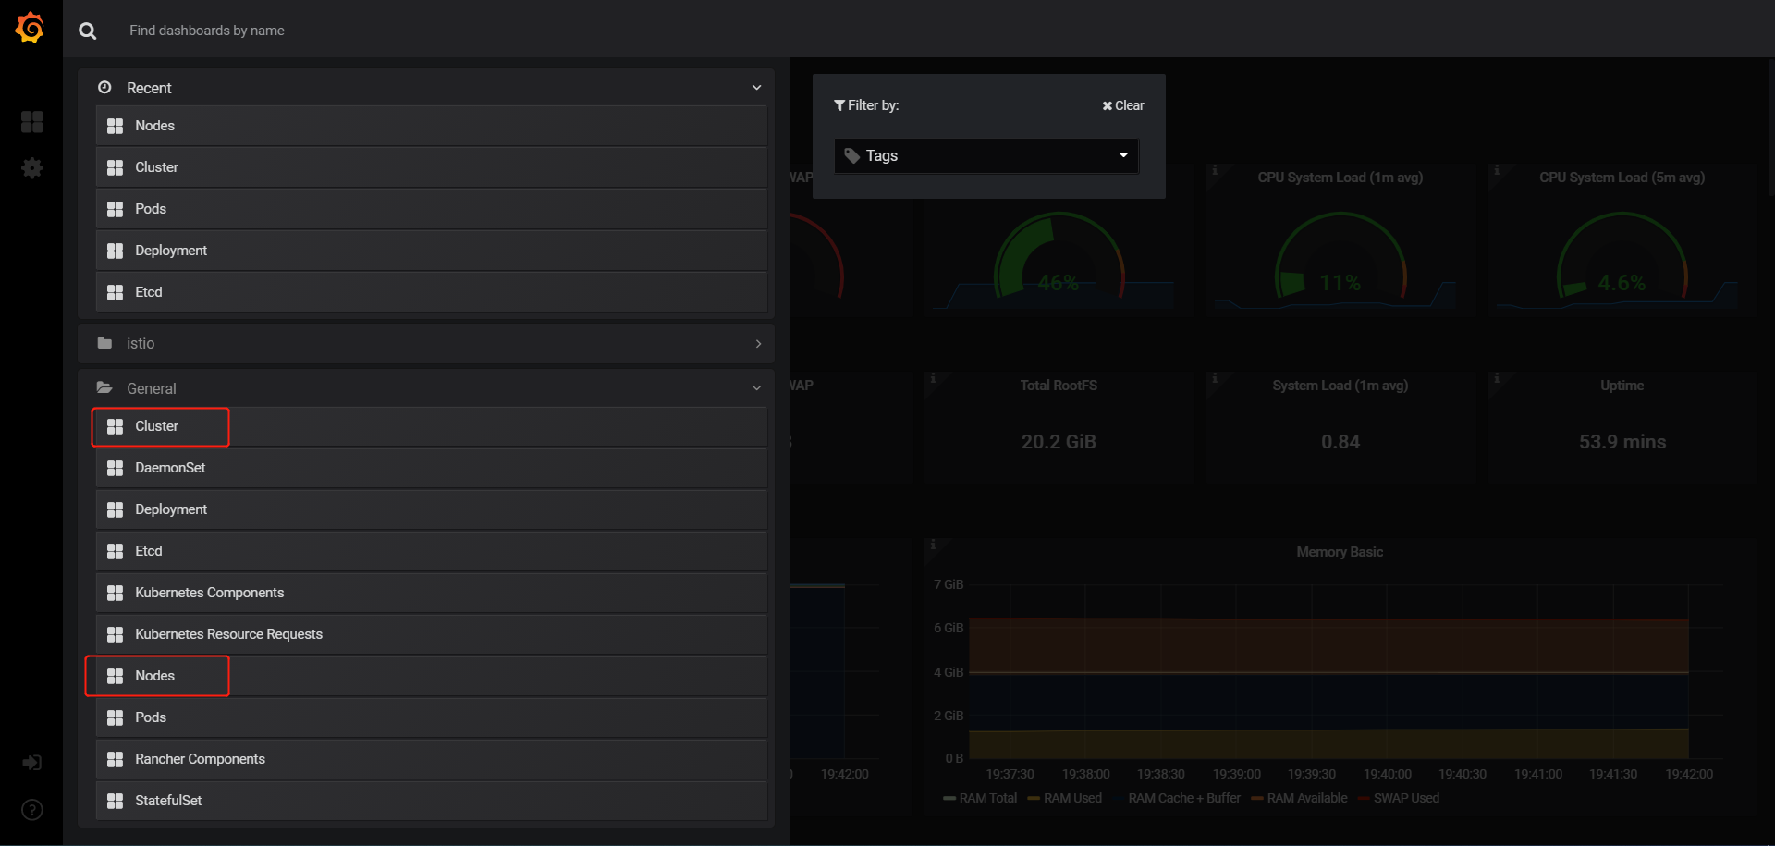Toggle the General folder header

[x=426, y=388]
